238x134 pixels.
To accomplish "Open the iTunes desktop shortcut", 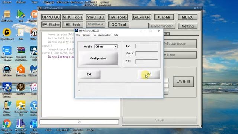I will [x=34, y=89].
